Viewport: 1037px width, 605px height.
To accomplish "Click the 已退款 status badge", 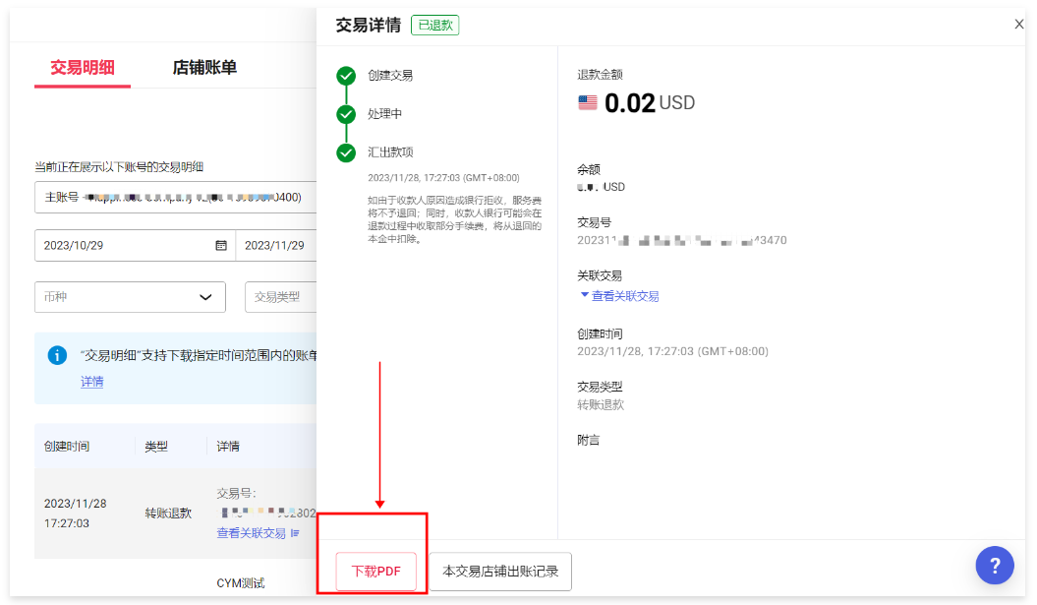I will 434,25.
